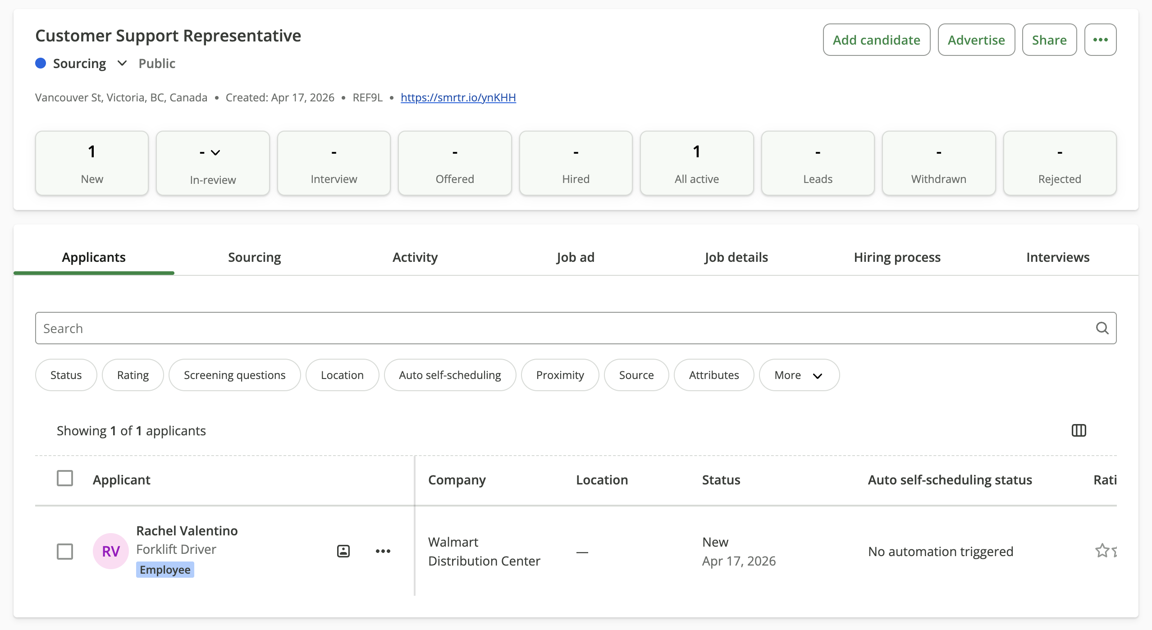1152x630 pixels.
Task: Click the RV avatar for Rachel Valentino
Action: [111, 551]
